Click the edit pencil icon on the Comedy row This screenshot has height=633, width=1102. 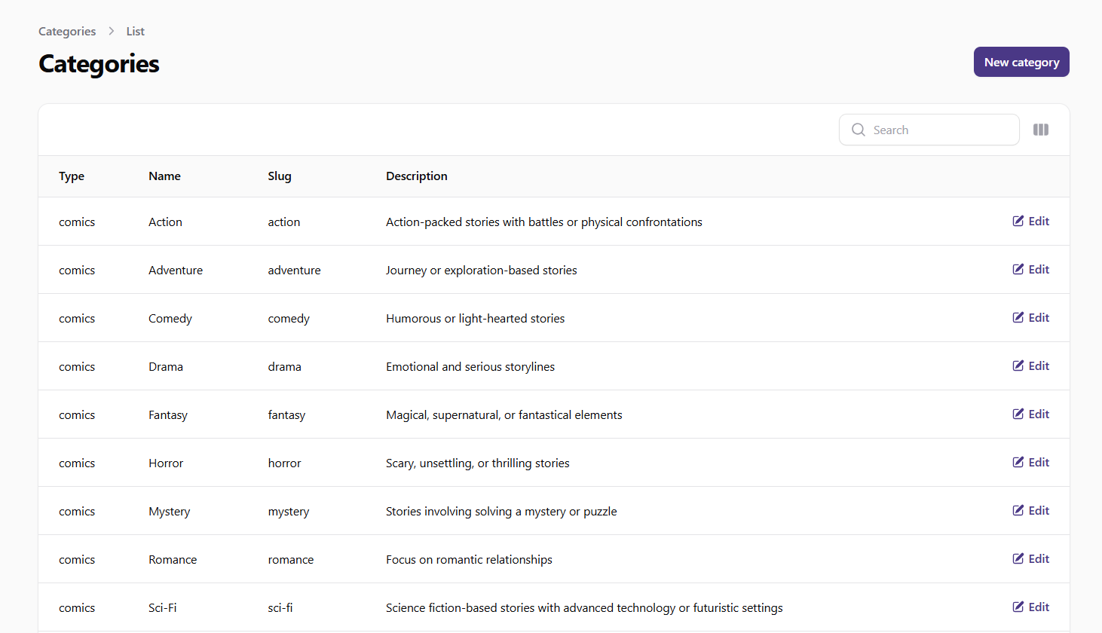(1018, 317)
